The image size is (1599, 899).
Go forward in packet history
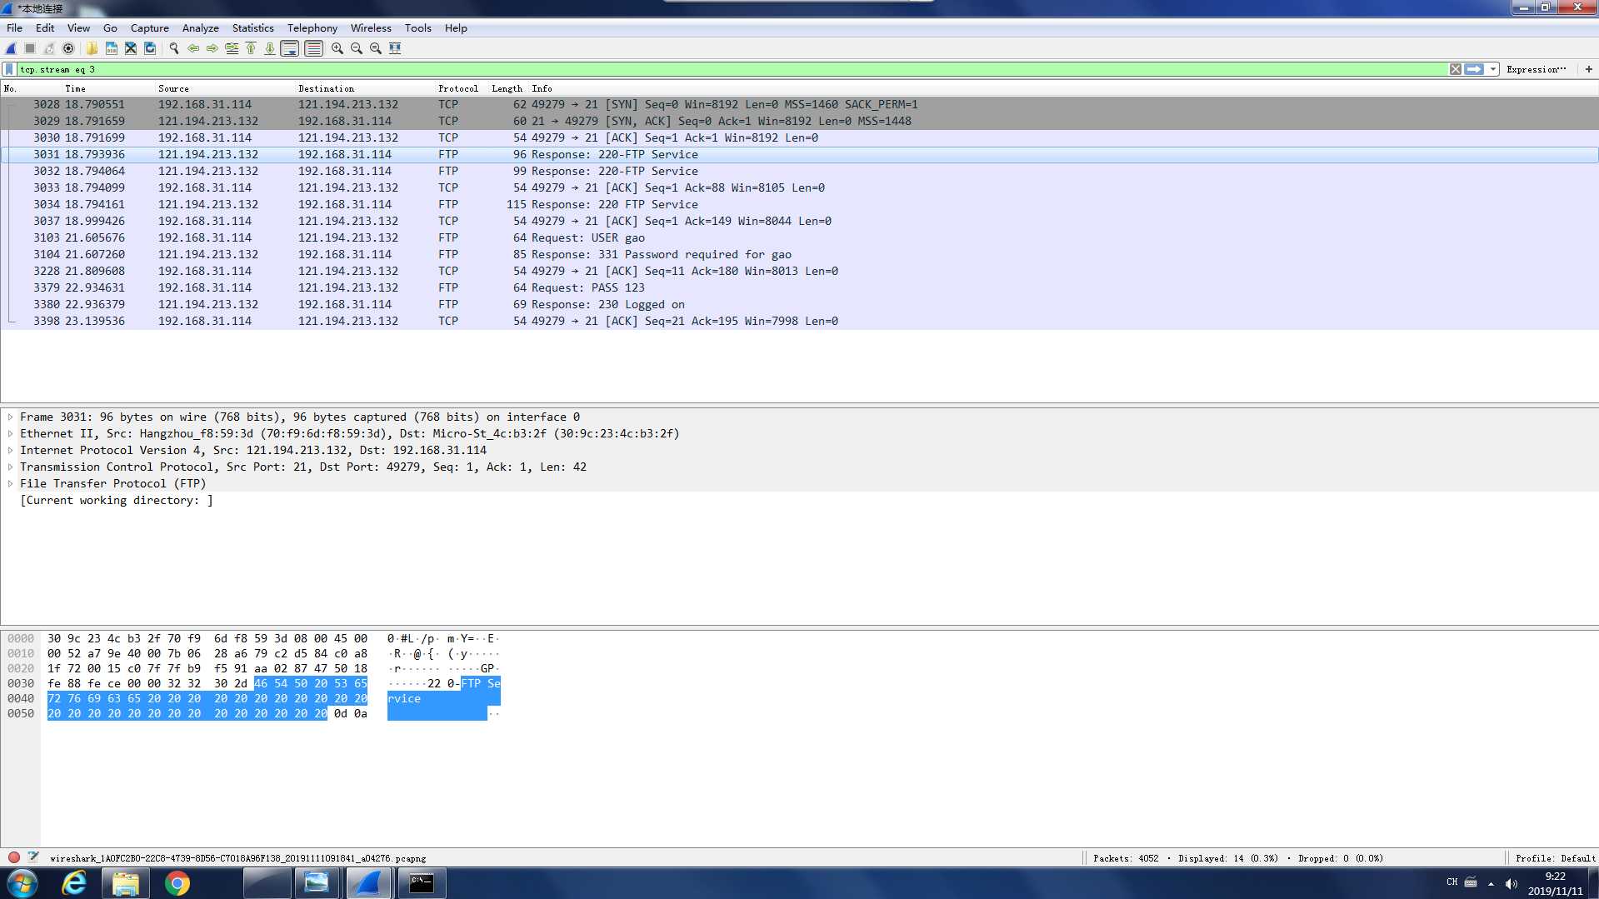pyautogui.click(x=212, y=48)
